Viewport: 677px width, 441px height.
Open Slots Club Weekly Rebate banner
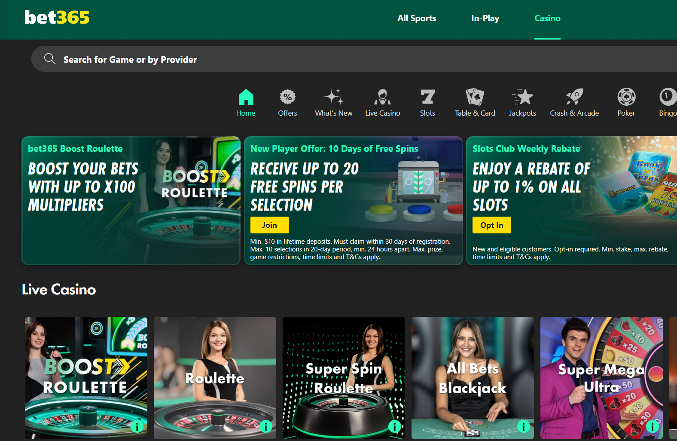(572, 201)
